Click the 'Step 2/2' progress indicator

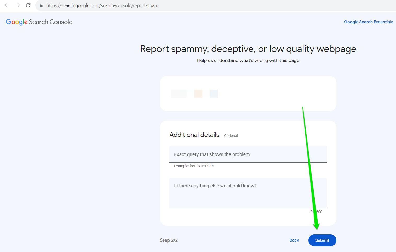tap(169, 240)
